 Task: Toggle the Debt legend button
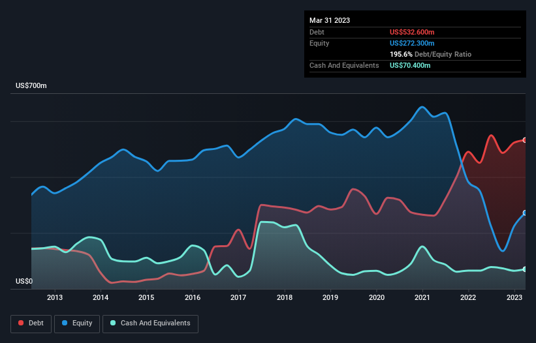pyautogui.click(x=31, y=323)
